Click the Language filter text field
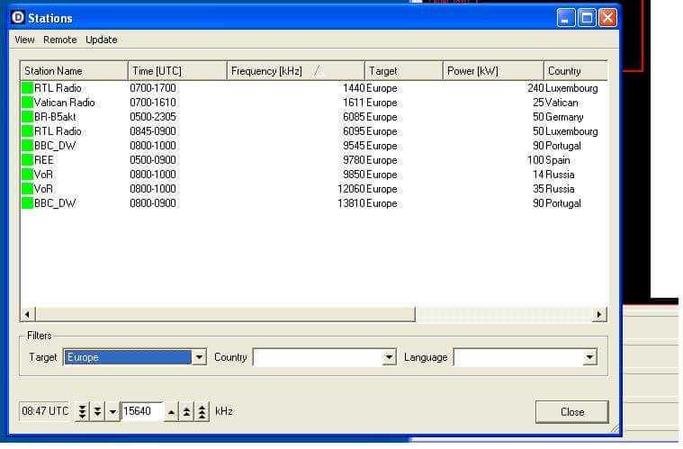Image resolution: width=683 pixels, height=449 pixels. pyautogui.click(x=518, y=357)
